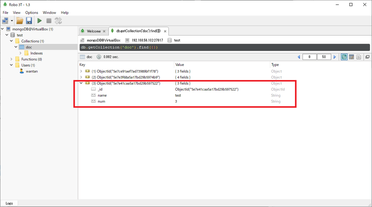Click the Connect to server toolbar icon
The height and width of the screenshot is (207, 372).
5,21
